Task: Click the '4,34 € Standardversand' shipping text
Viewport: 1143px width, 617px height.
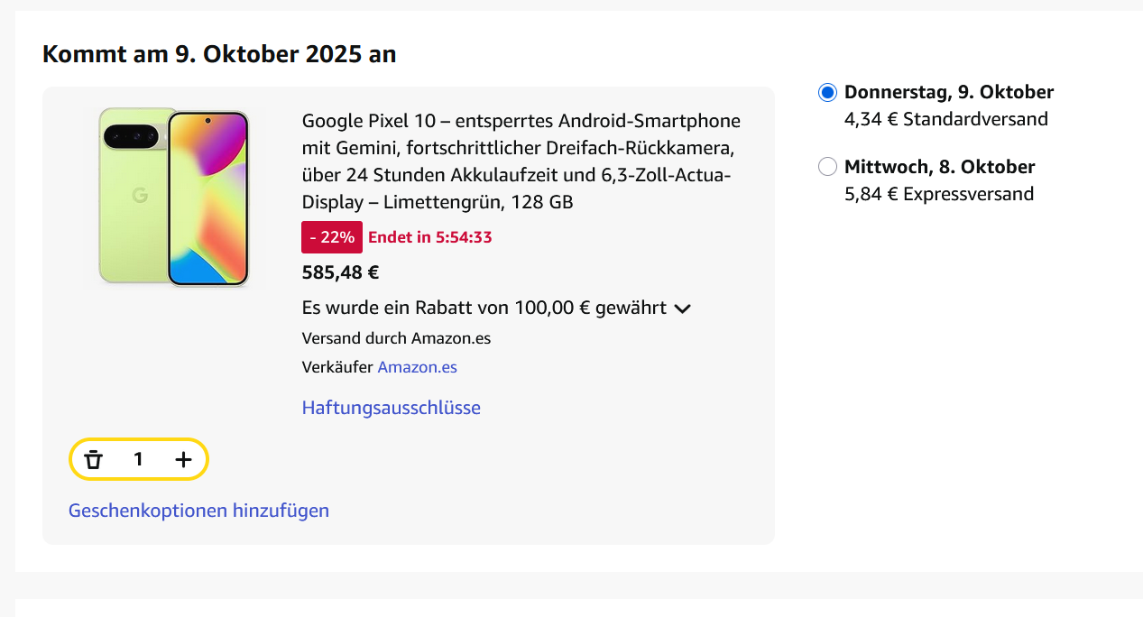Action: coord(945,119)
